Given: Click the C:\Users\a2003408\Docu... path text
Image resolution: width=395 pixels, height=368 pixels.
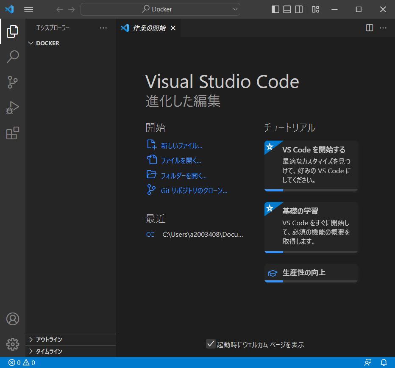Looking at the screenshot, I should coord(203,234).
